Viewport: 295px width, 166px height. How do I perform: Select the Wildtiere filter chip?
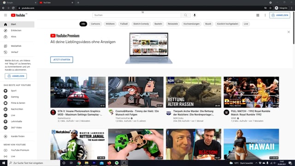click(x=110, y=24)
